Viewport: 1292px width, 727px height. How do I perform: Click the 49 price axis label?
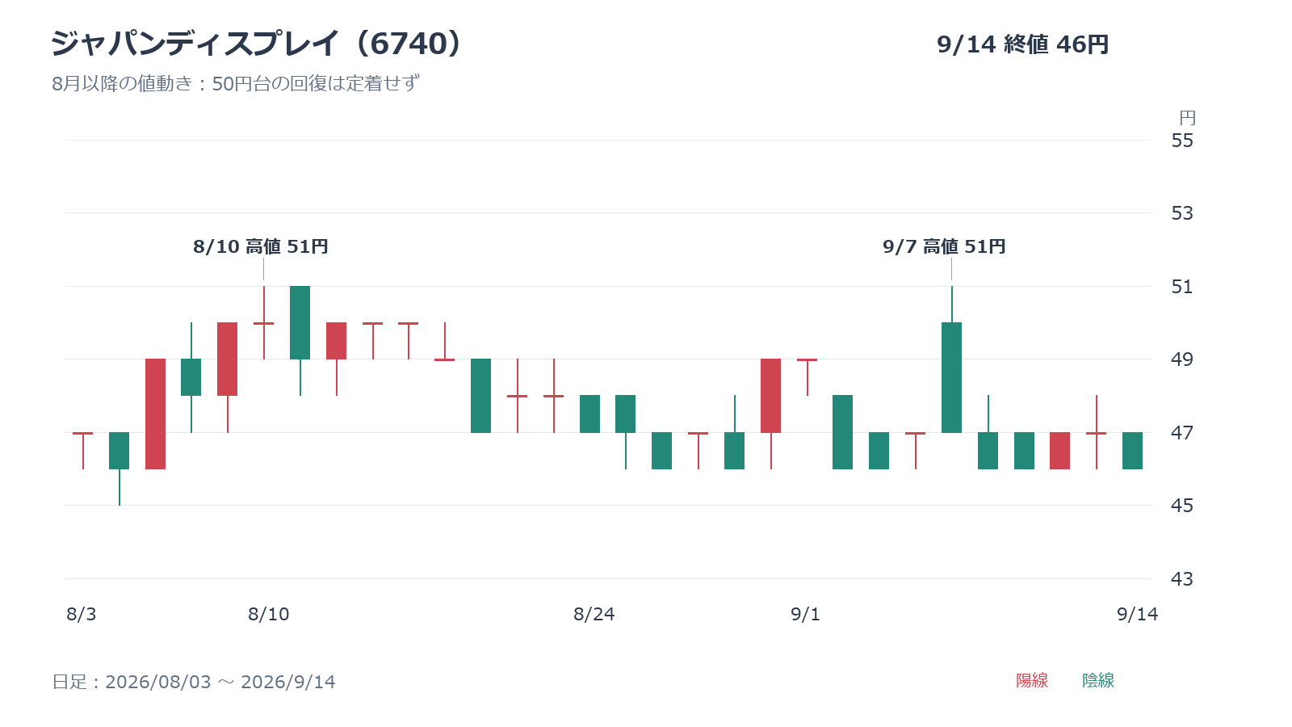coord(1182,359)
